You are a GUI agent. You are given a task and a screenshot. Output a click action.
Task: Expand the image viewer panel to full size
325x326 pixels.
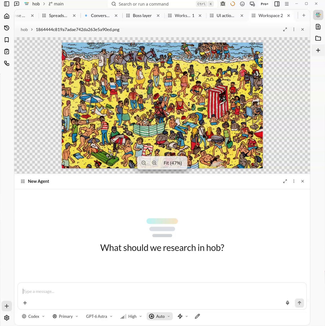[x=285, y=29]
